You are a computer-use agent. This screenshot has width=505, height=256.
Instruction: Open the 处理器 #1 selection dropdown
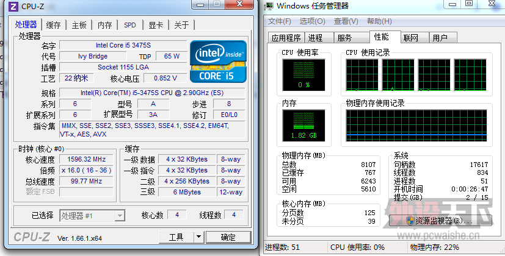point(92,216)
